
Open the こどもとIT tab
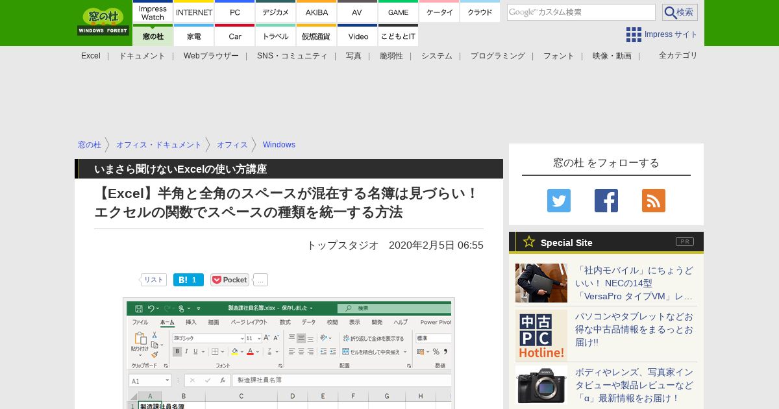398,35
